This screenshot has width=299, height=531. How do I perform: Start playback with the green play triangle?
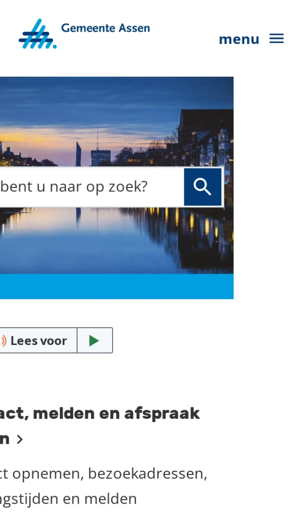click(x=94, y=341)
